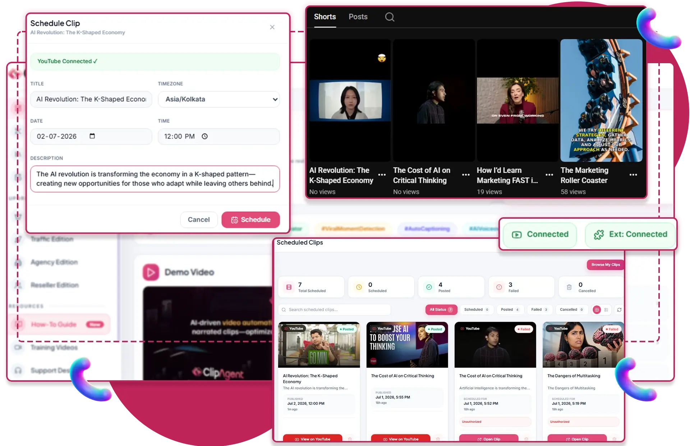Screen dimensions: 690x446
Task: Open the date picker calendar icon
Action: 92,136
